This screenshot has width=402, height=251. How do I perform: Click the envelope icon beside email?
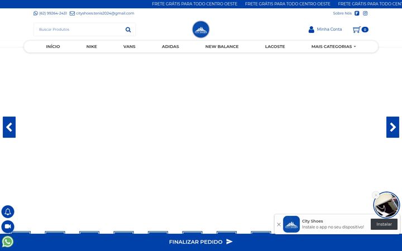(72, 13)
